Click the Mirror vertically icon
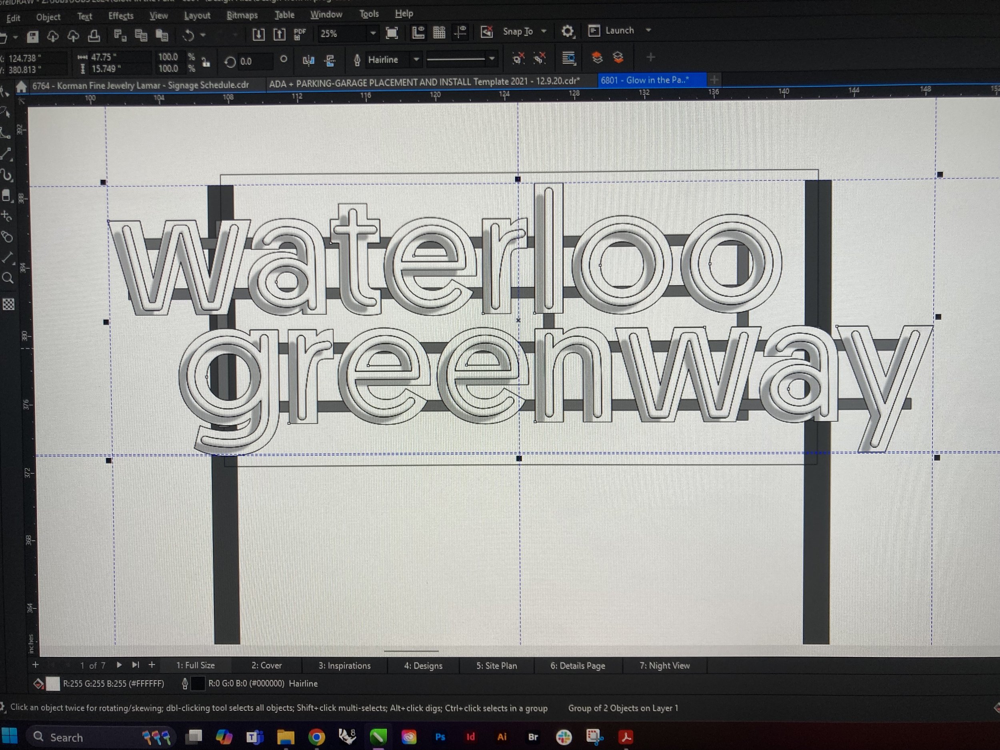 point(330,60)
